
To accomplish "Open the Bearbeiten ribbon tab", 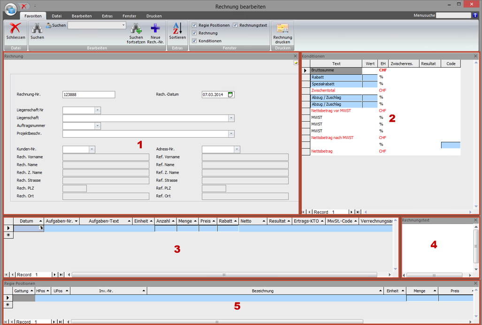I will pos(82,16).
